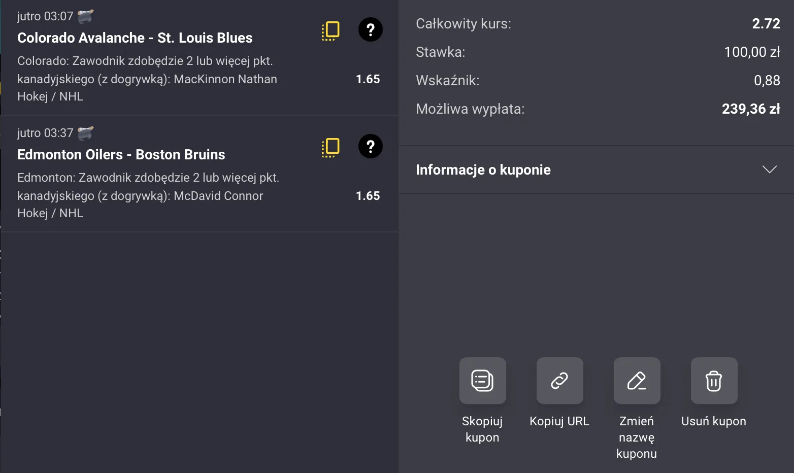Select the jutro 03:07 match time label
The image size is (794, 473).
tap(47, 16)
